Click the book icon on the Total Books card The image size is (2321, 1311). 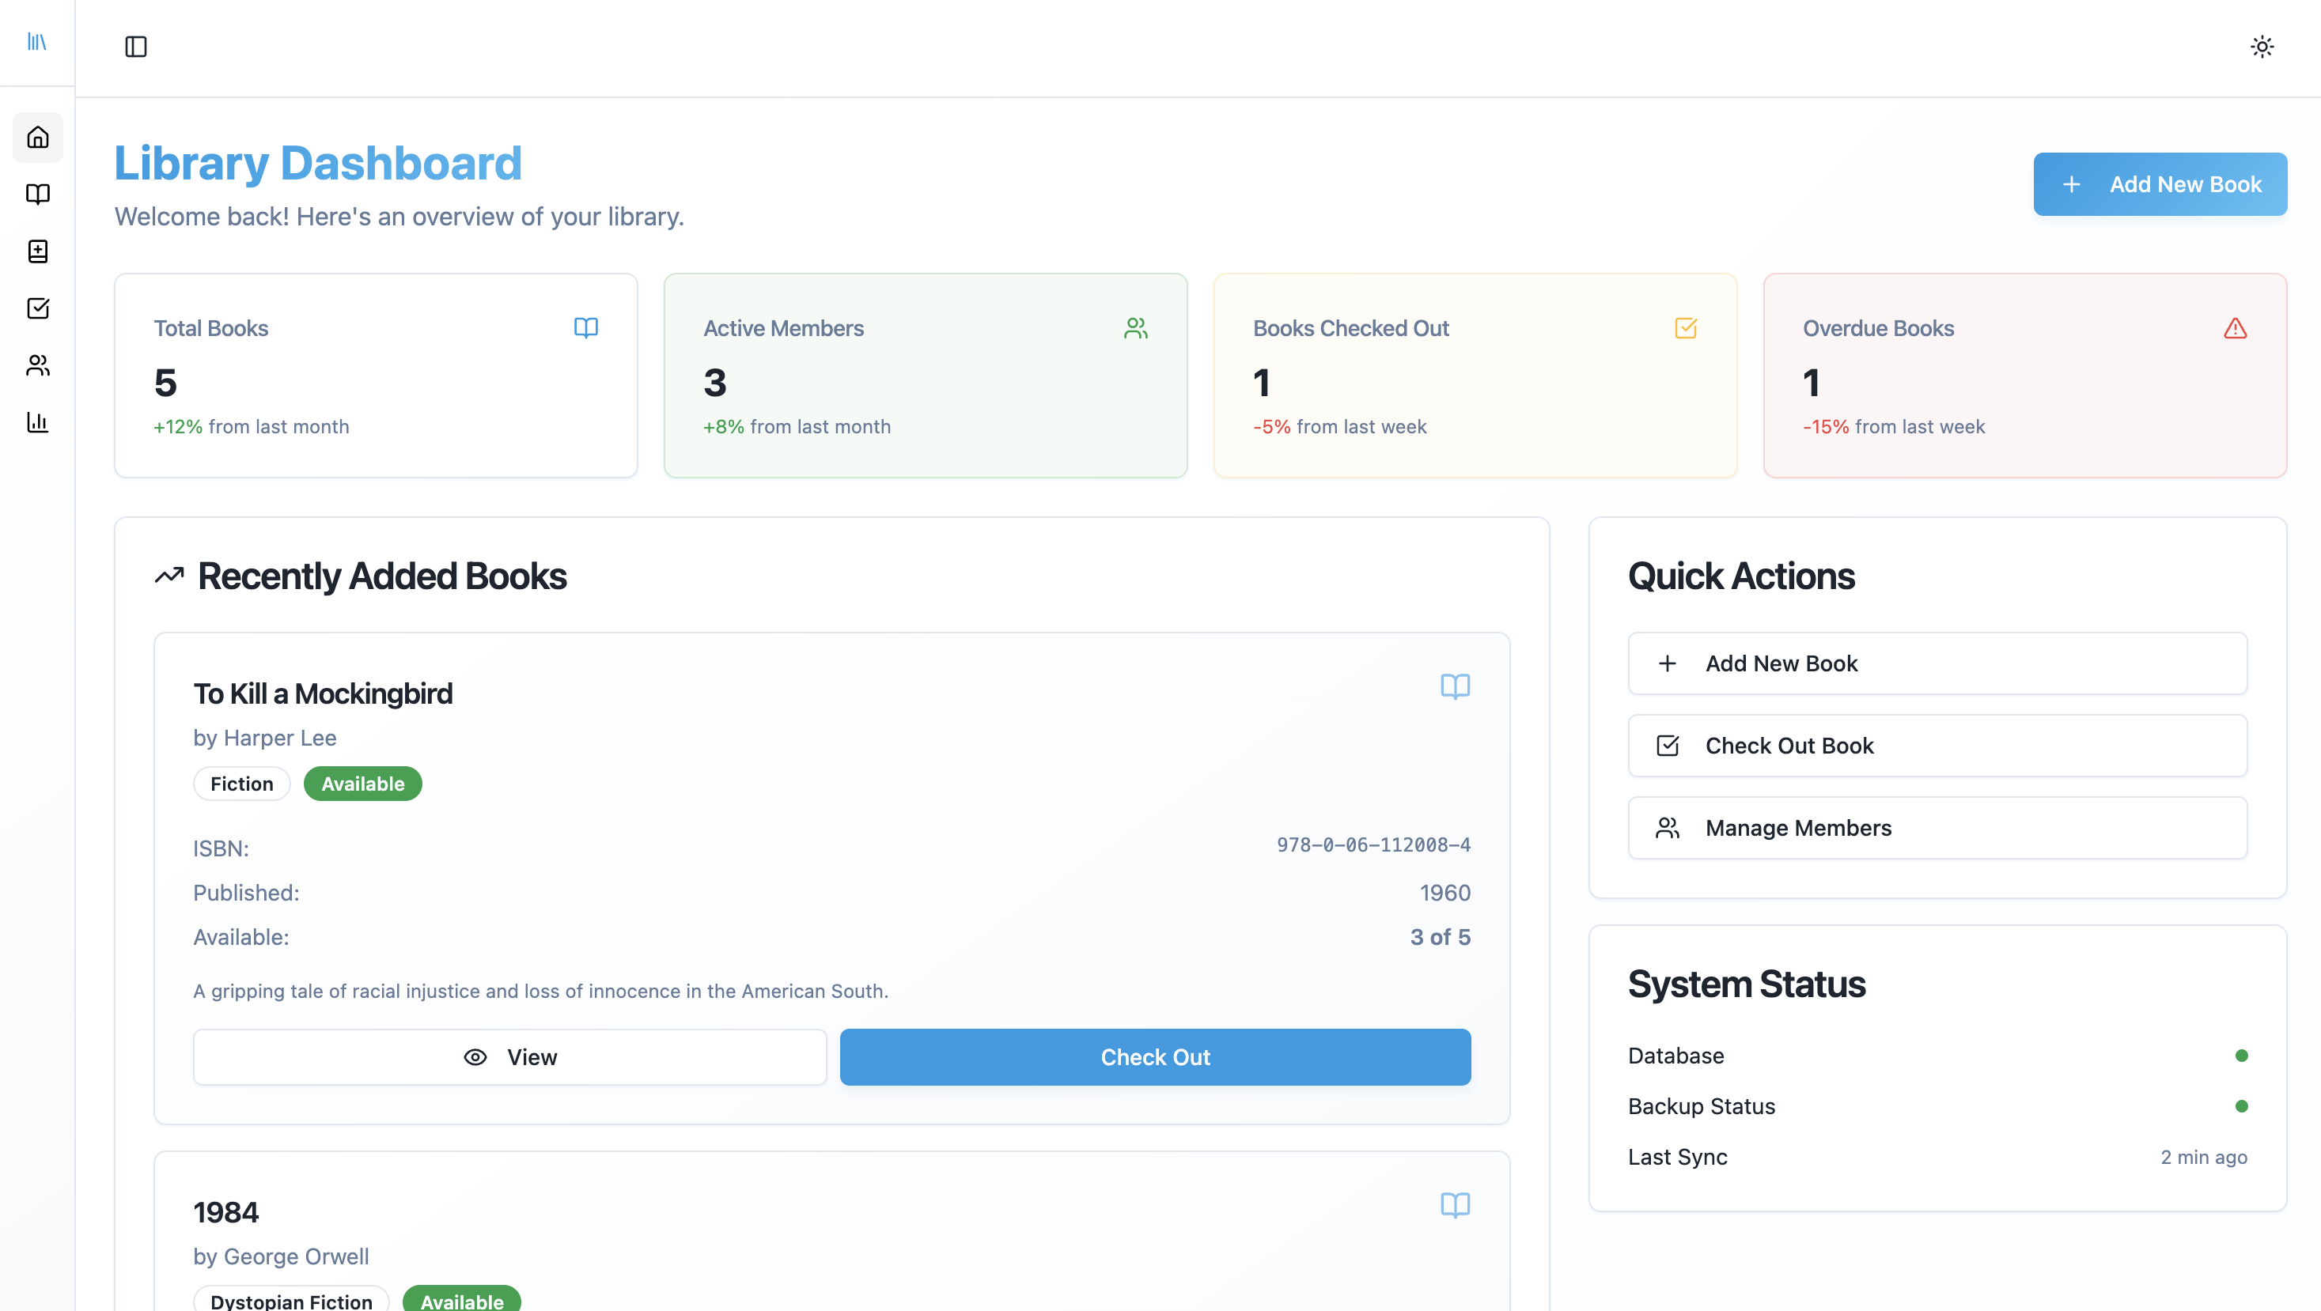point(585,327)
